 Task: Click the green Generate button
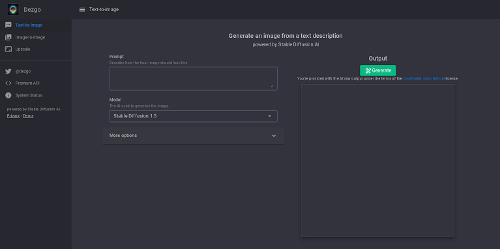(378, 70)
